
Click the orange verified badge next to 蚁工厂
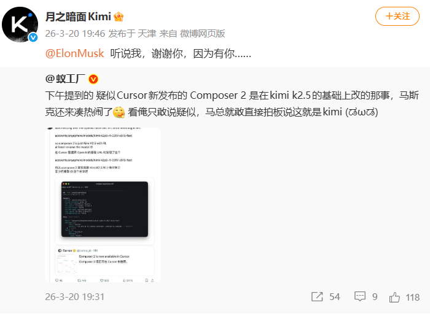tap(93, 79)
